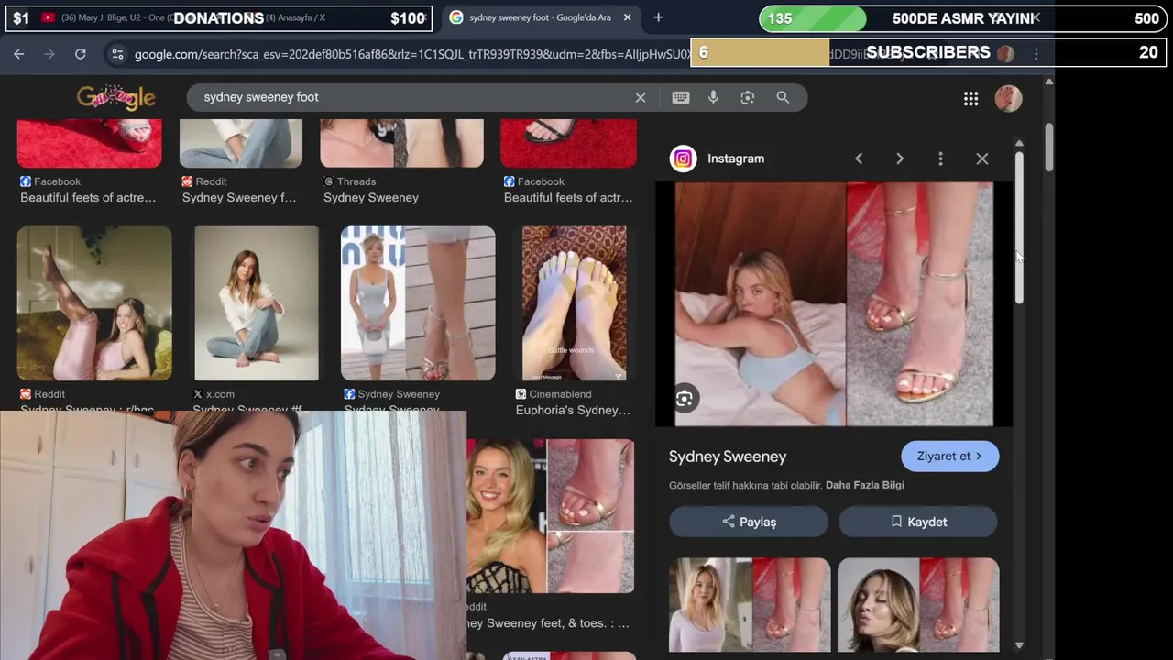Viewport: 1173px width, 660px height.
Task: Open Chrome three-dot menu
Action: pos(1036,54)
